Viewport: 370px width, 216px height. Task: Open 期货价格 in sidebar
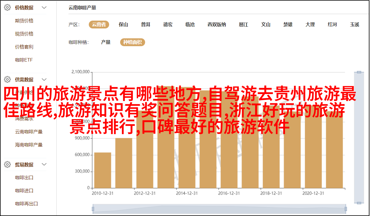(x=24, y=21)
